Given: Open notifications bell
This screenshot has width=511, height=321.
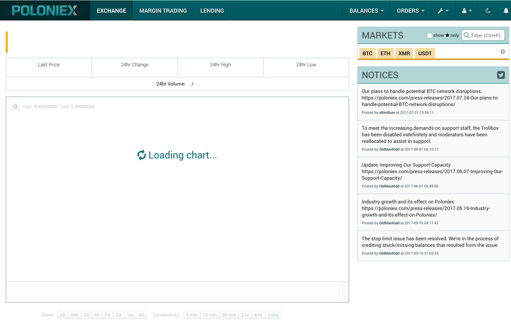Looking at the screenshot, I should coord(506,11).
